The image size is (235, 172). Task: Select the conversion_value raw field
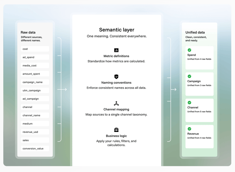35,149
